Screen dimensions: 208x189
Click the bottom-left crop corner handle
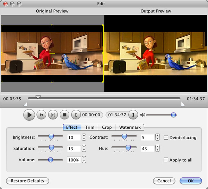(x=2, y=82)
